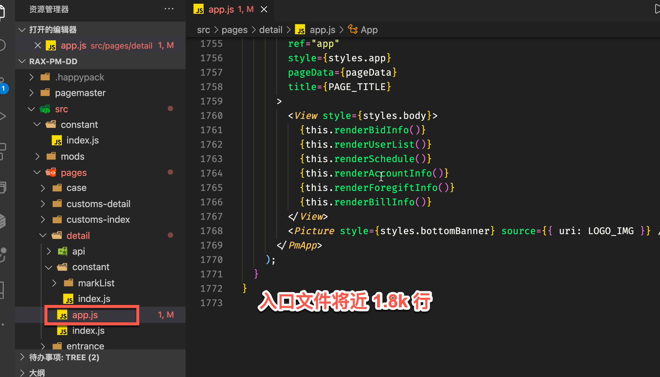This screenshot has height=377, width=660.
Task: Click the App symbol in breadcrumb
Action: [369, 30]
